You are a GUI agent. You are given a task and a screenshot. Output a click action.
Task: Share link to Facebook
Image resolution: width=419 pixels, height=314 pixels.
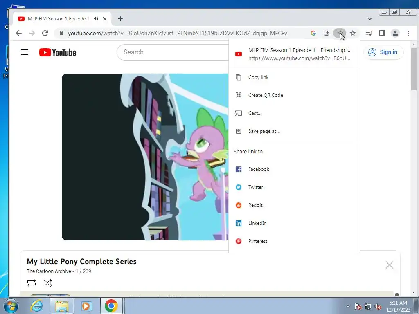click(x=294, y=169)
